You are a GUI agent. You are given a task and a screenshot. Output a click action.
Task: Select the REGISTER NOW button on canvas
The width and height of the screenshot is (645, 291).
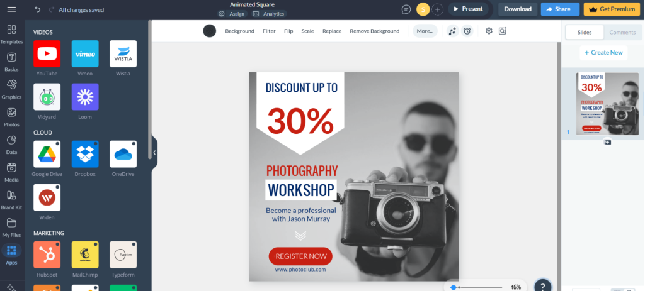tap(300, 256)
